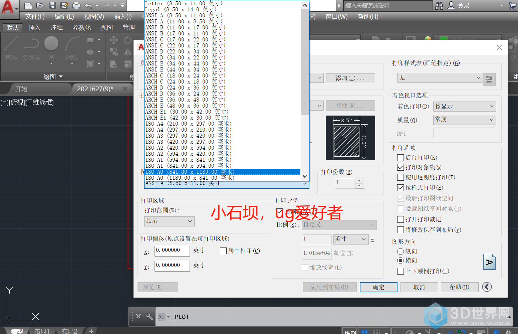Viewport: 518px width, 334px height.
Task: Click the landscape orientation preview icon
Action: (489, 262)
